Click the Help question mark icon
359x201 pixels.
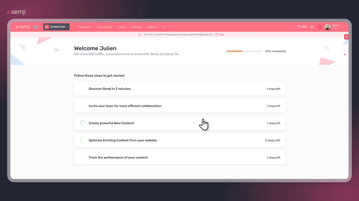pyautogui.click(x=299, y=27)
